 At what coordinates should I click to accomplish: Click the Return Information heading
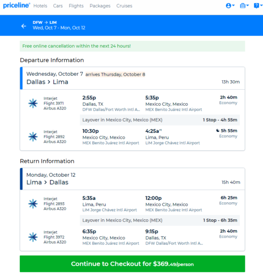pos(47,161)
